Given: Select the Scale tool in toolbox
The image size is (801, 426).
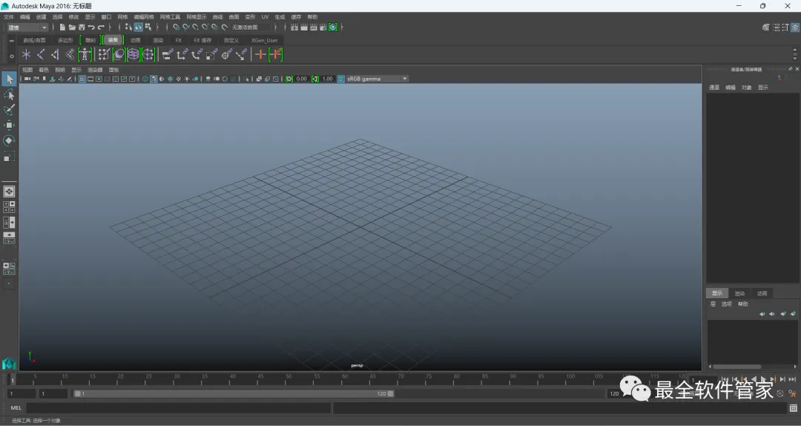Looking at the screenshot, I should pos(9,157).
